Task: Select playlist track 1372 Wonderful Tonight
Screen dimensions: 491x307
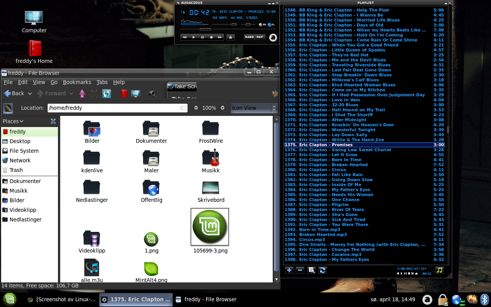Action: pyautogui.click(x=364, y=130)
